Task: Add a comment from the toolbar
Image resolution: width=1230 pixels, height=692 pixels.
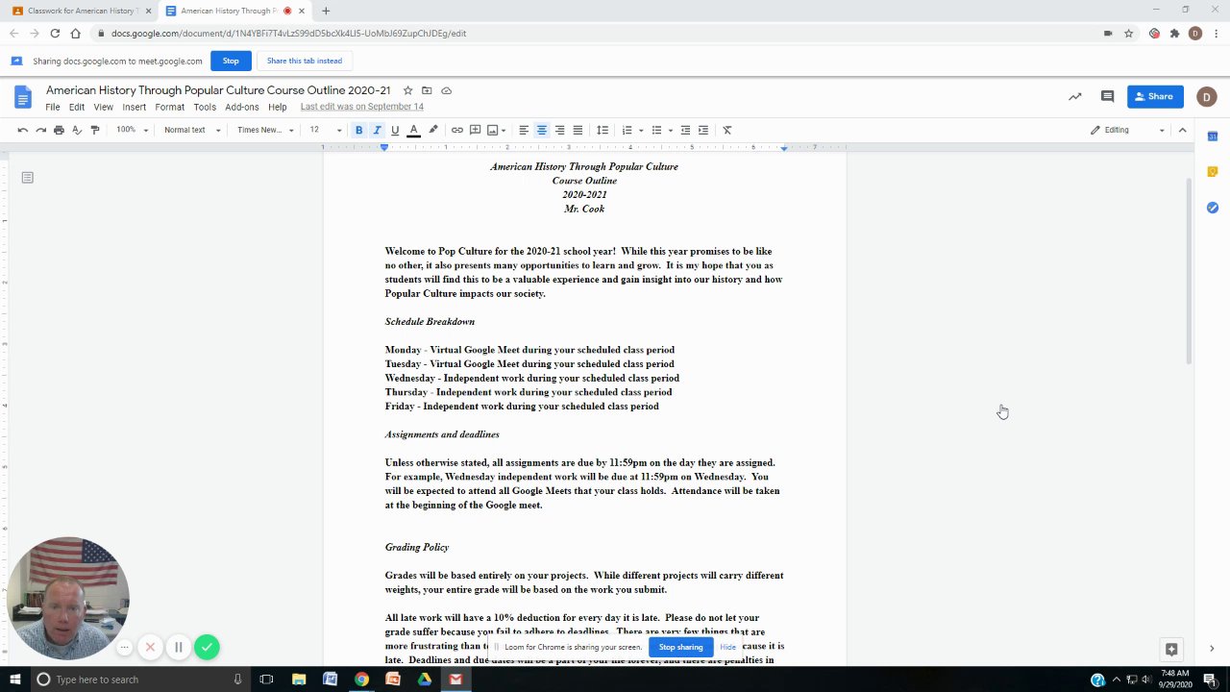Action: click(x=475, y=130)
